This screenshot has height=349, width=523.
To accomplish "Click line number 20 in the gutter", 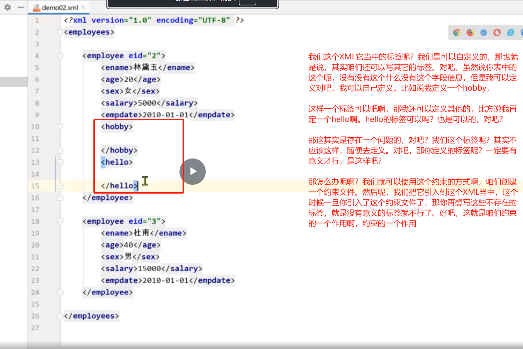I will tap(35, 245).
